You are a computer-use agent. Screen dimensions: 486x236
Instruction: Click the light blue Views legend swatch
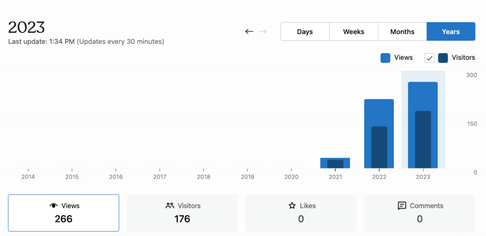(x=385, y=58)
